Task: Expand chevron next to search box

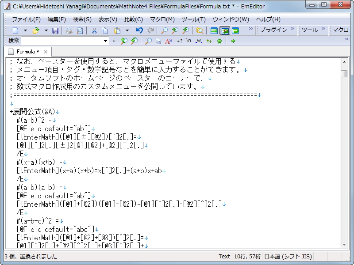Action: point(114,41)
